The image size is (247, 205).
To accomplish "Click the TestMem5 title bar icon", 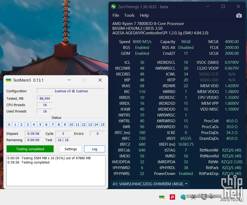I will [x=8, y=80].
